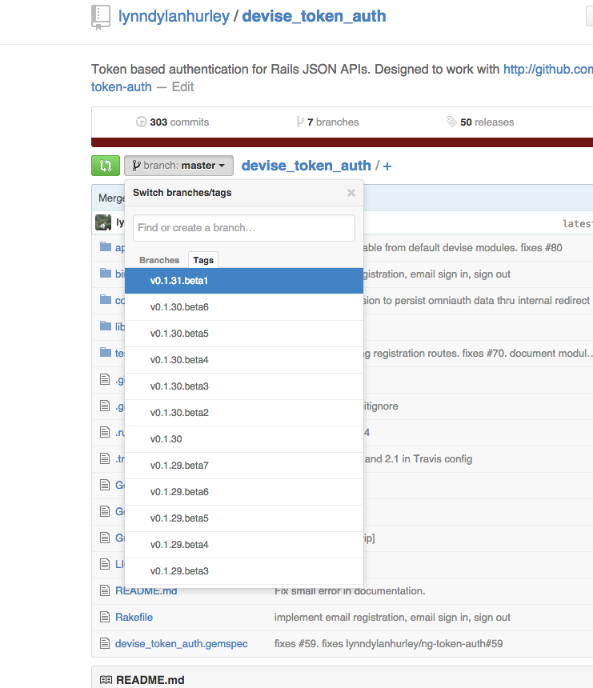The height and width of the screenshot is (688, 593).
Task: Click the commits clock icon
Action: (141, 122)
